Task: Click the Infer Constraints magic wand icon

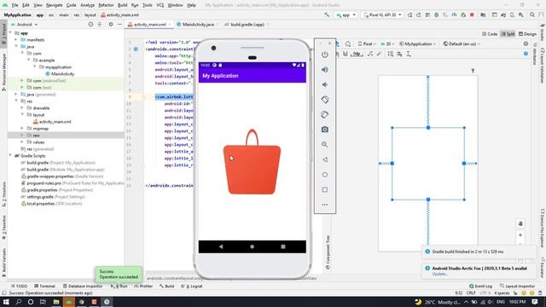Action: click(379, 54)
